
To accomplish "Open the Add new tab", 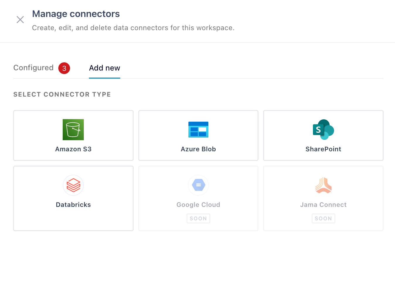I will 105,68.
